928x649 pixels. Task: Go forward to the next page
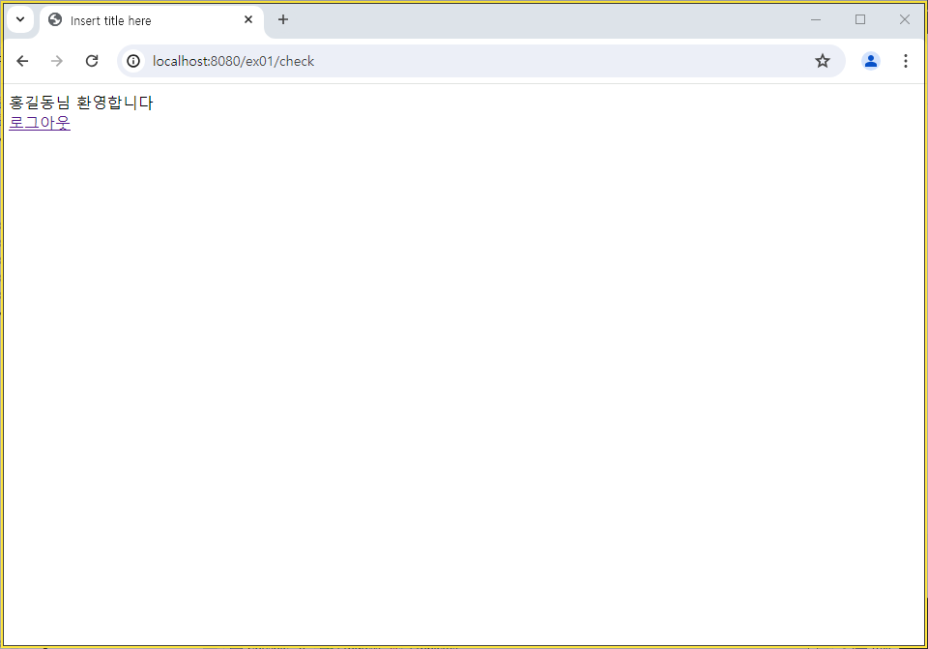pyautogui.click(x=57, y=61)
